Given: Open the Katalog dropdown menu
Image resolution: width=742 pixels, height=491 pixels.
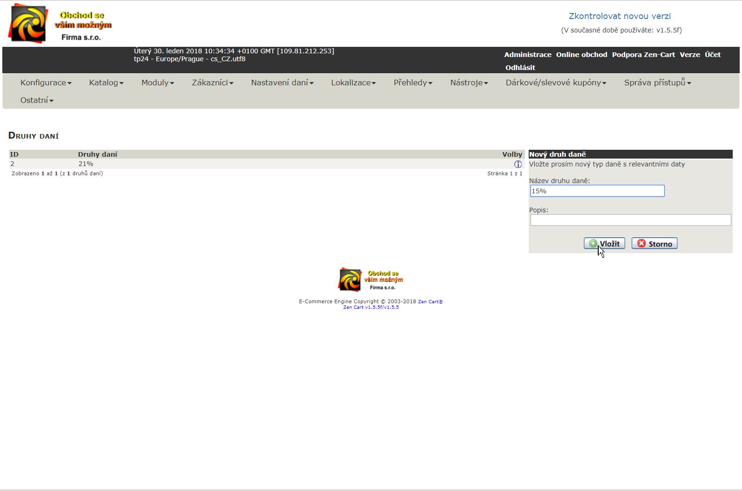Looking at the screenshot, I should 106,83.
